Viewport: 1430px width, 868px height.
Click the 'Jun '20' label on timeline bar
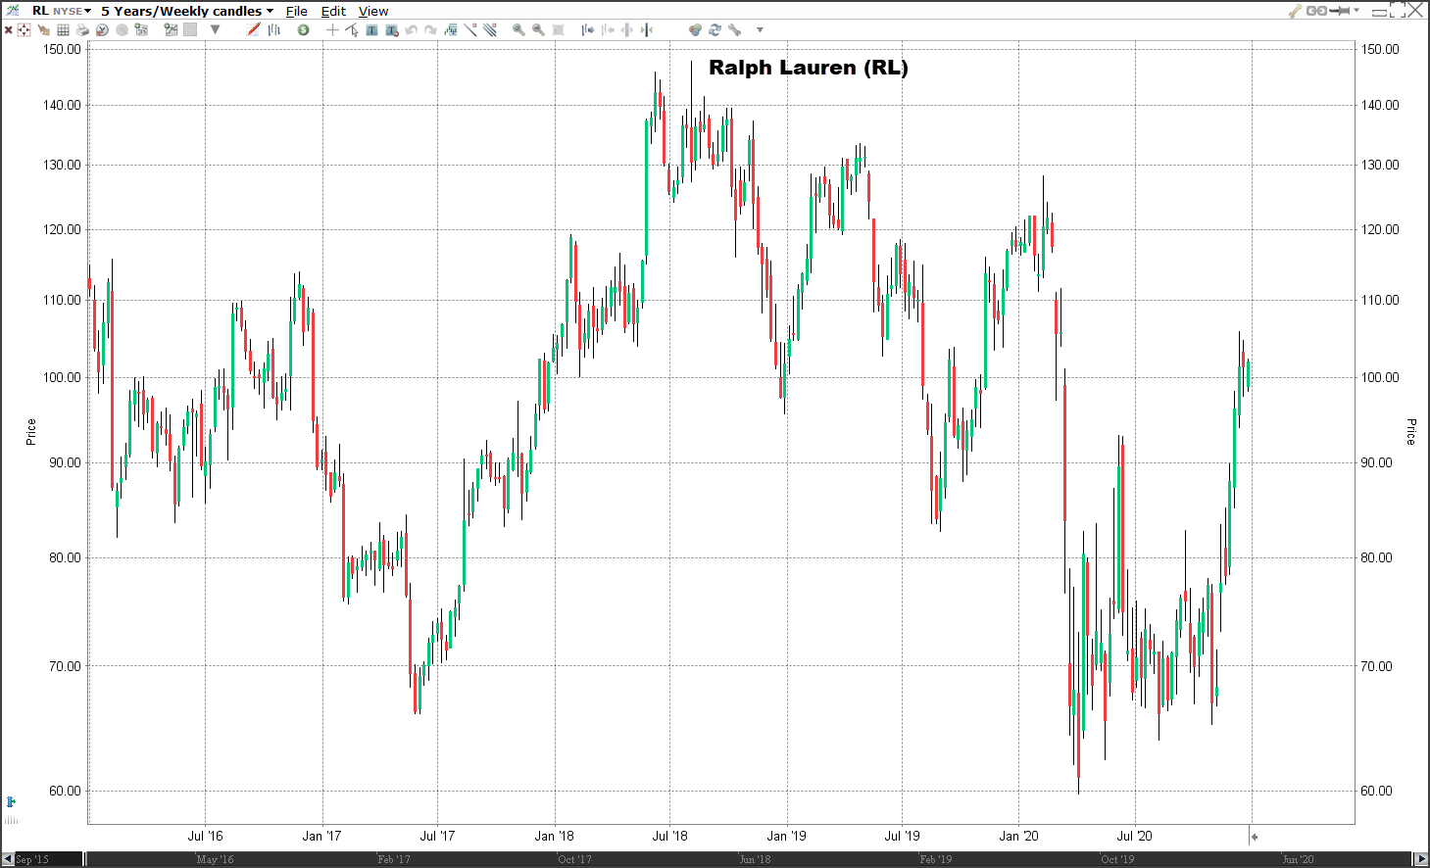click(x=1298, y=859)
